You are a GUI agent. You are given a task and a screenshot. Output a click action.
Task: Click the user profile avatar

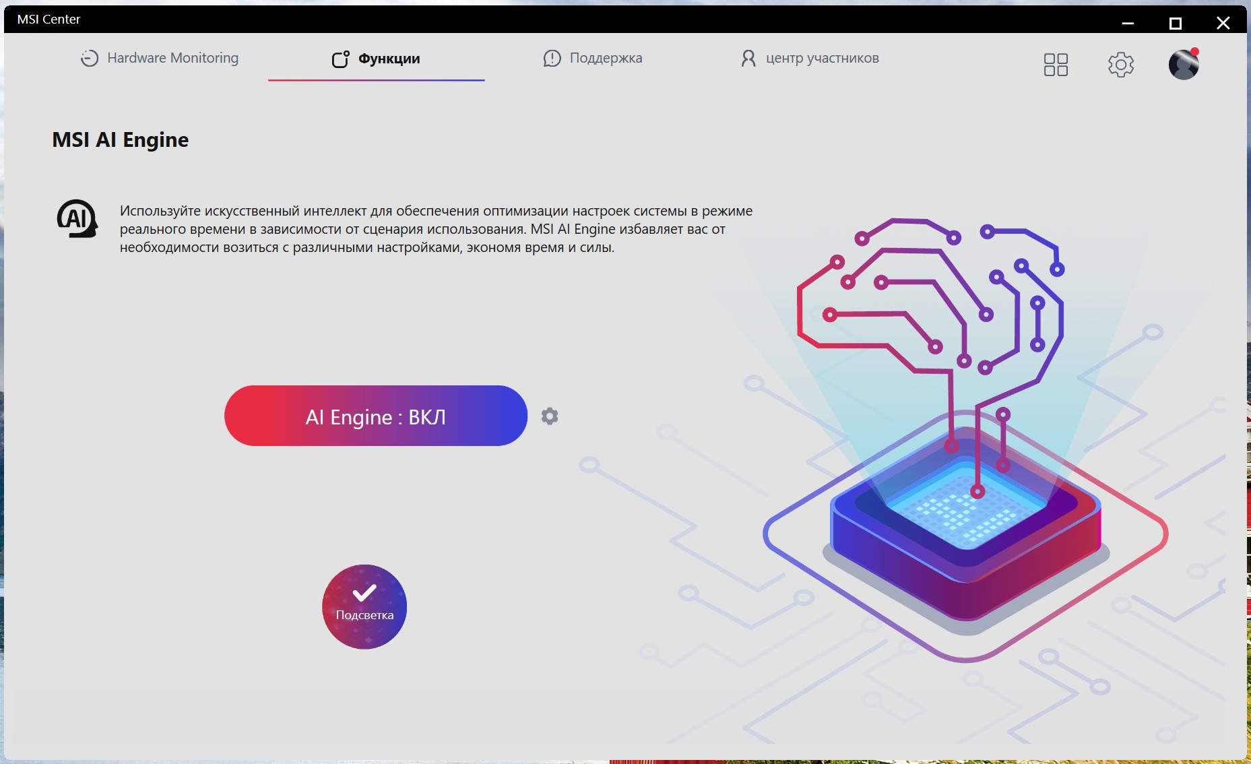coord(1184,64)
